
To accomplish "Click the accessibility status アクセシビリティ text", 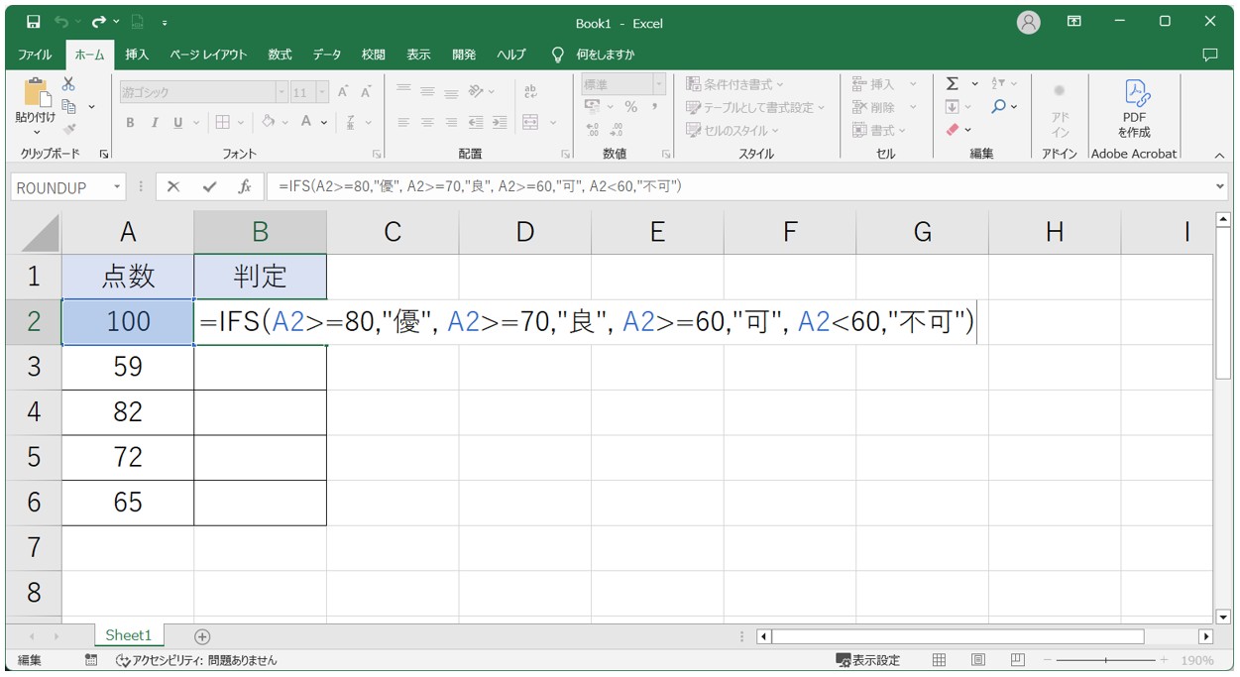I will [196, 660].
